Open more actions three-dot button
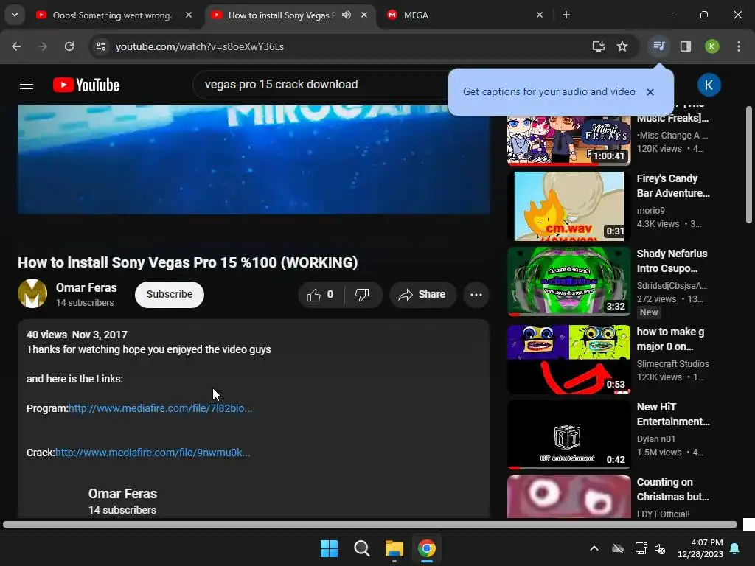This screenshot has width=755, height=566. pyautogui.click(x=476, y=295)
